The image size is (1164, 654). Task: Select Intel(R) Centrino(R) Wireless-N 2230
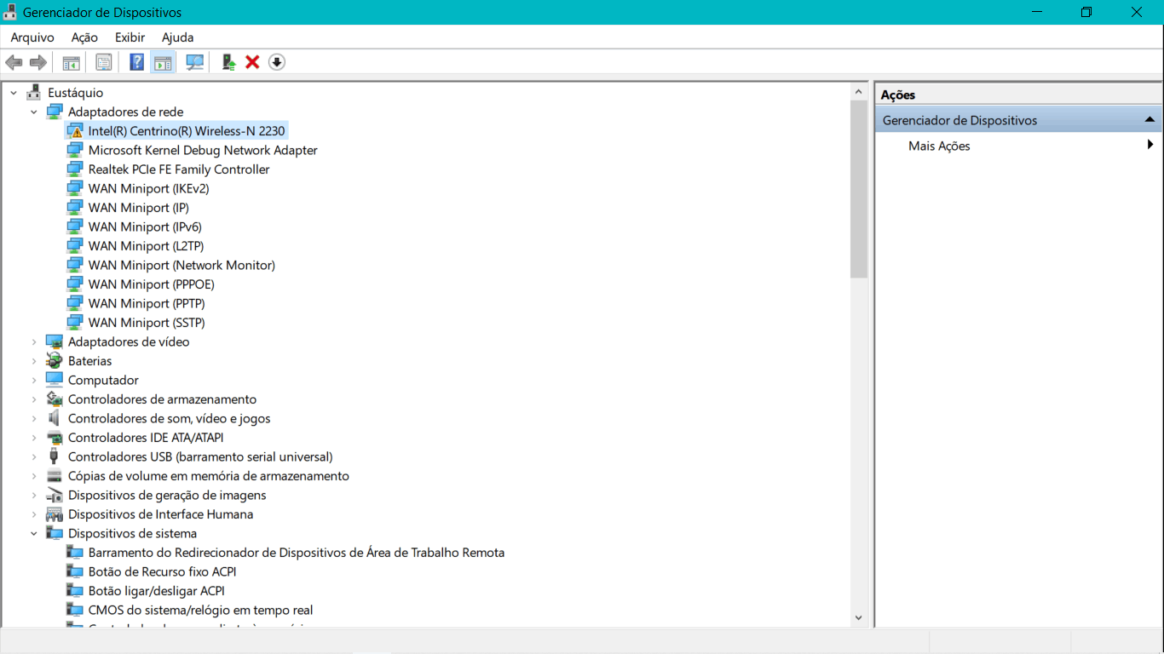point(187,131)
